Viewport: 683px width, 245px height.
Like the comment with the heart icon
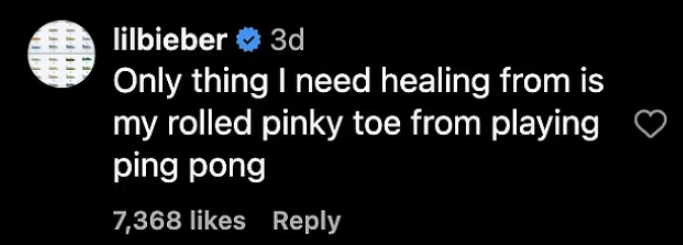654,124
